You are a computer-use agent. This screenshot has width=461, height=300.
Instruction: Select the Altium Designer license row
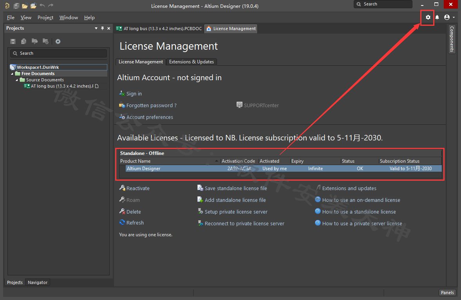(284, 169)
